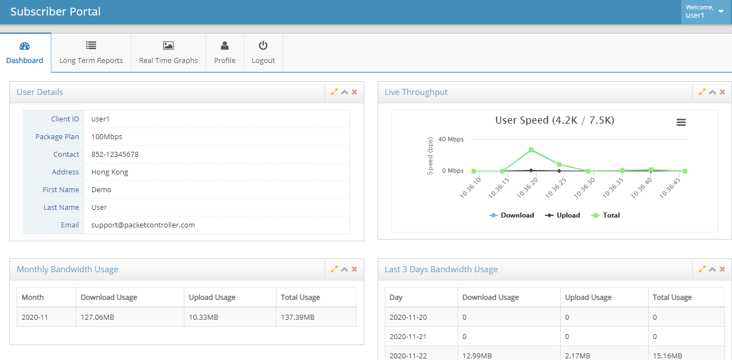Click the 2020-11-20 day row
Screen dimensions: 732x360
click(x=555, y=317)
